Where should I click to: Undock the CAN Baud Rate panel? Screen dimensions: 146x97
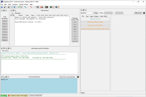4,11
